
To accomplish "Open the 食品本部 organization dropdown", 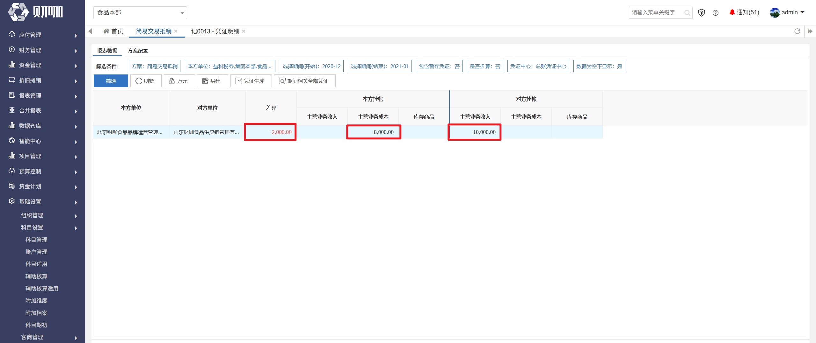I will pos(140,13).
